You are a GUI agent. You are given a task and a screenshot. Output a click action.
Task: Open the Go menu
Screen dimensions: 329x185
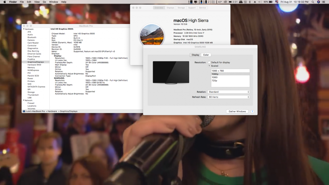tap(44, 2)
